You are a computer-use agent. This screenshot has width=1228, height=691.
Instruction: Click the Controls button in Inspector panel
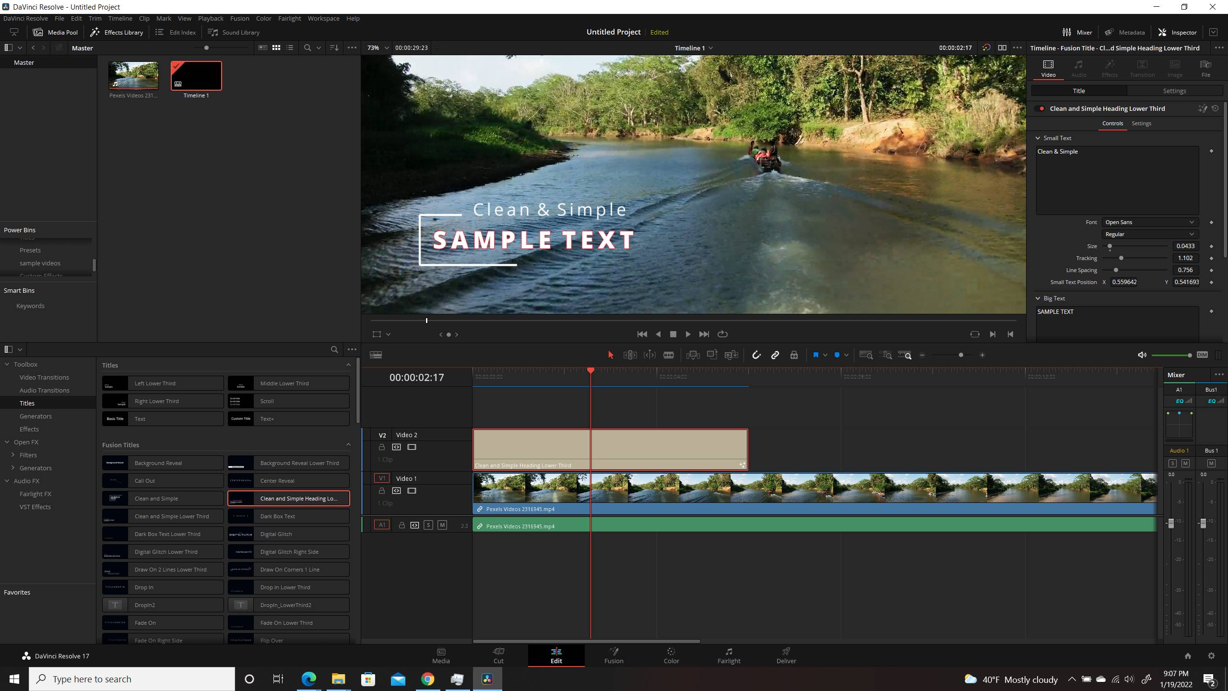pyautogui.click(x=1112, y=123)
